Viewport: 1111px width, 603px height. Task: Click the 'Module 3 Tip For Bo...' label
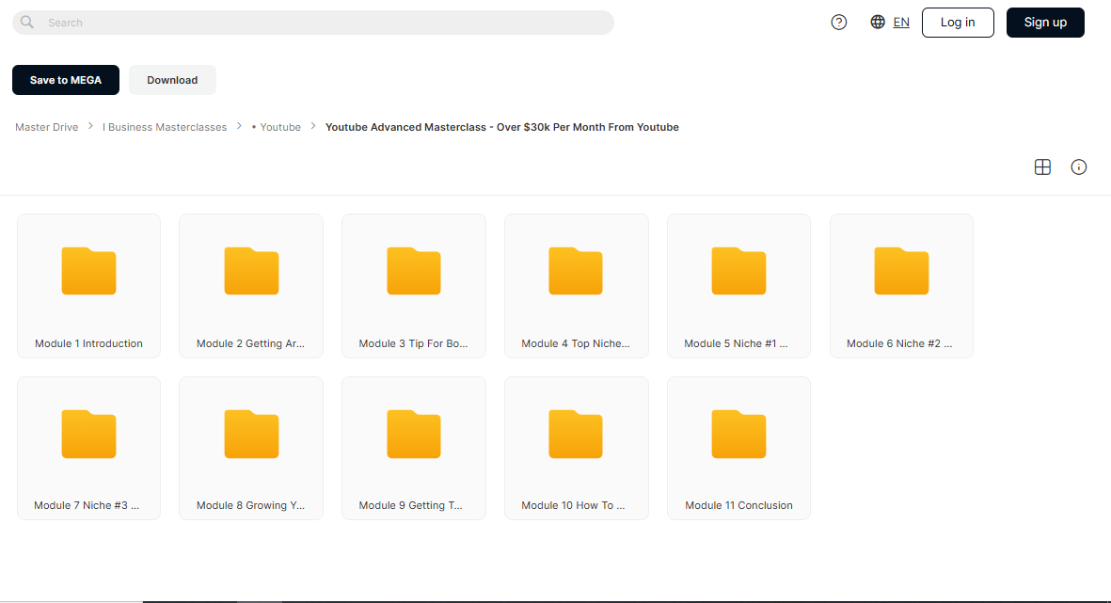click(413, 343)
